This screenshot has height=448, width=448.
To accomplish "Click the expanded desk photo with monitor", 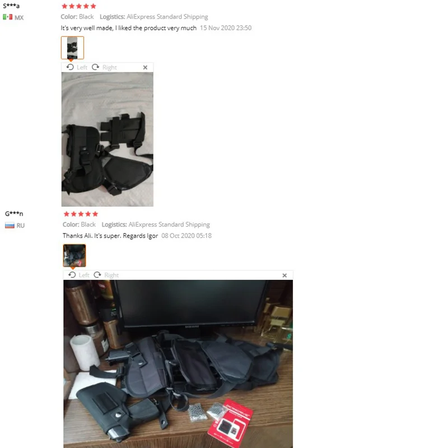I will [x=178, y=363].
